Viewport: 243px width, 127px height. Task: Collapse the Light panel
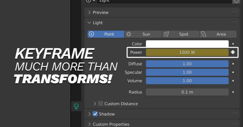(89, 23)
